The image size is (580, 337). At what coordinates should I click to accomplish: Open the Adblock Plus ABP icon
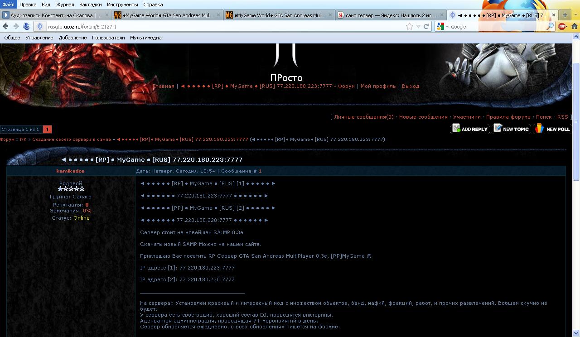(562, 27)
